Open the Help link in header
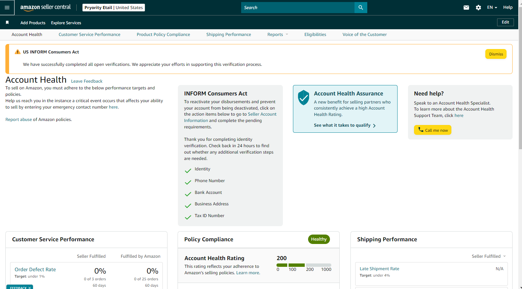 pos(508,7)
